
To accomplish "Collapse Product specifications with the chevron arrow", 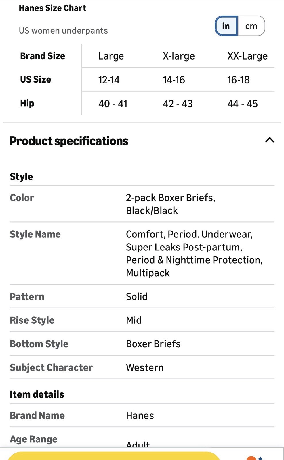I will (270, 140).
